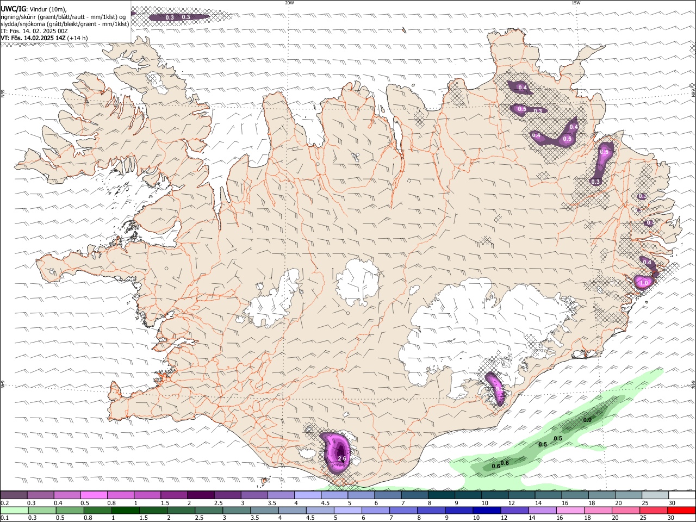Select pink lower swatch between 16 and 18

pyautogui.click(x=570, y=510)
